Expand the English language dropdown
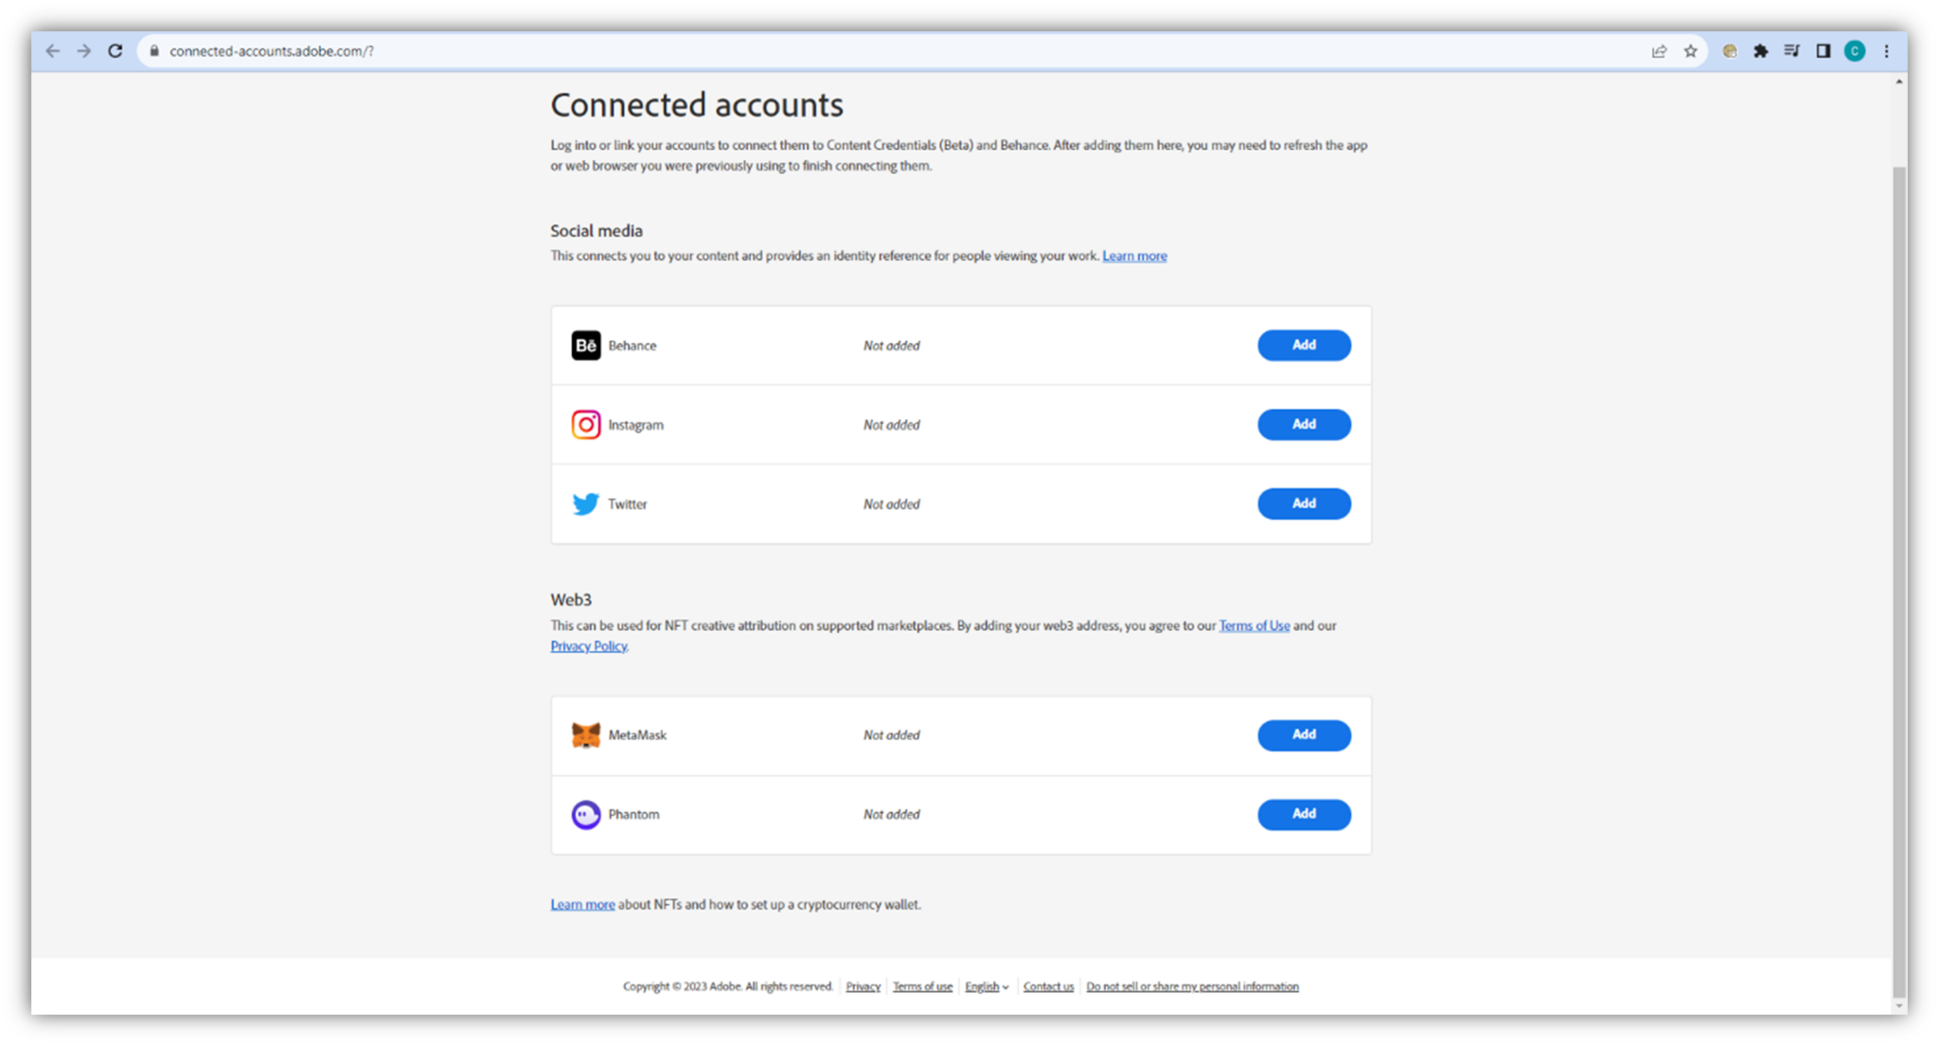1939x1046 pixels. coord(986,986)
